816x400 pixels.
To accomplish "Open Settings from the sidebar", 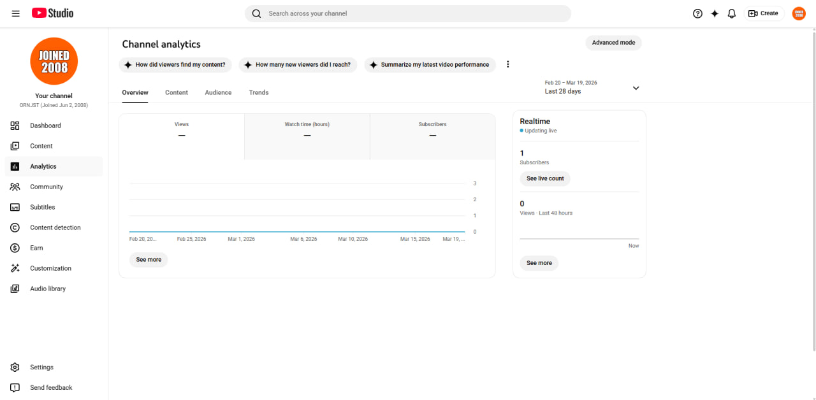I will 54,367.
